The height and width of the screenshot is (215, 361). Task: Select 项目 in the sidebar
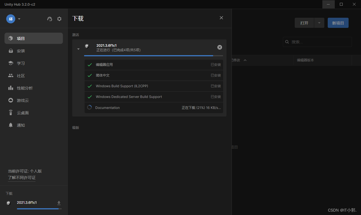[x=34, y=38]
